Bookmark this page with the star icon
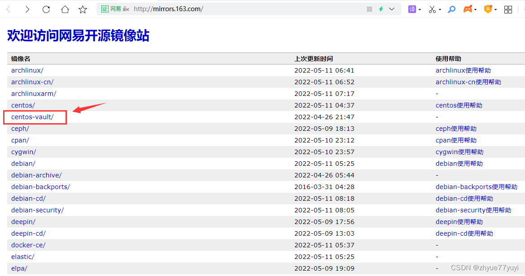This screenshot has height=276, width=525. pos(83,9)
